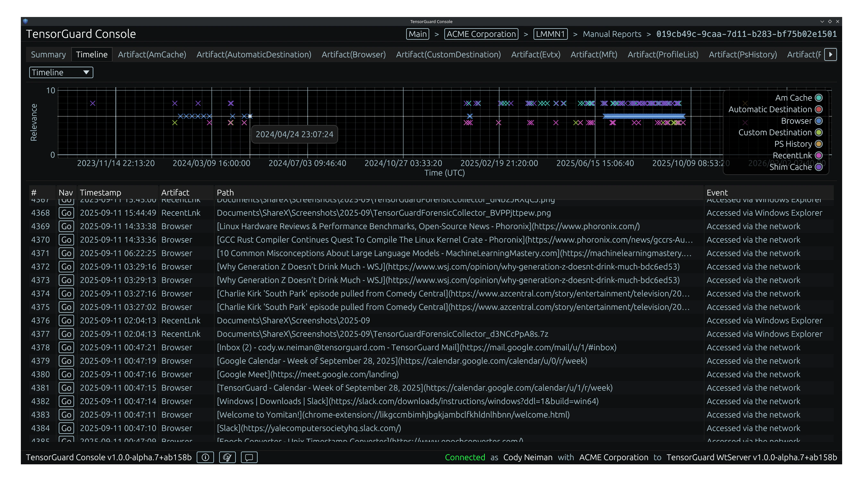Open the theme palette icon
863x489 pixels.
[x=227, y=457]
